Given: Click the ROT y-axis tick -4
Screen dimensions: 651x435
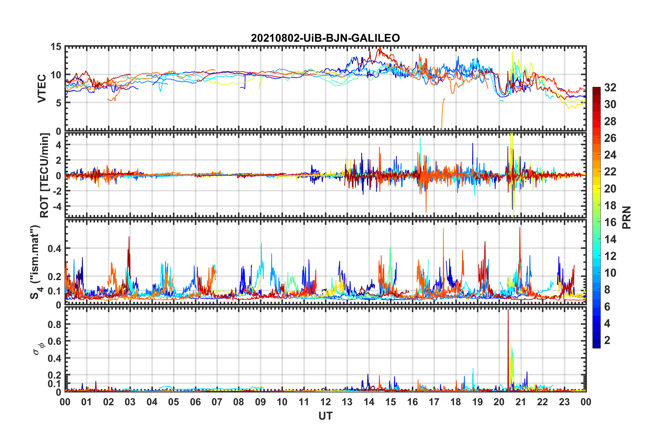Looking at the screenshot, I should [57, 207].
